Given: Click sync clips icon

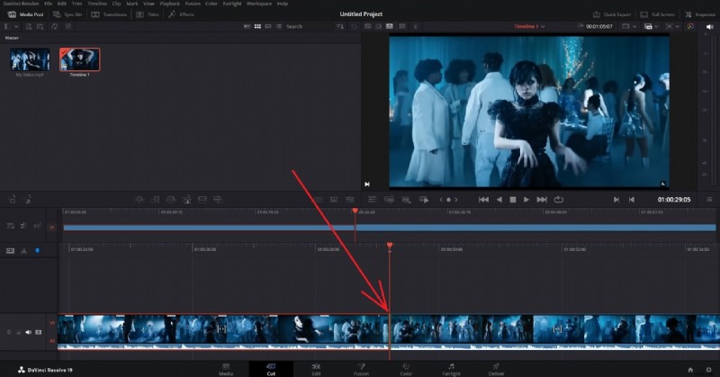Looking at the screenshot, I should pos(55,27).
